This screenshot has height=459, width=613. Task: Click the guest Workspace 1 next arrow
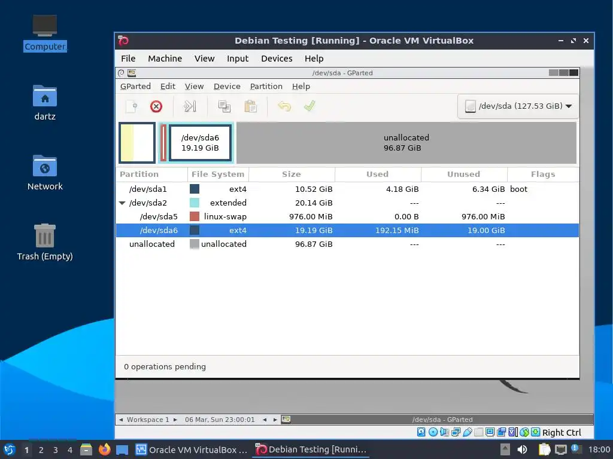[175, 420]
